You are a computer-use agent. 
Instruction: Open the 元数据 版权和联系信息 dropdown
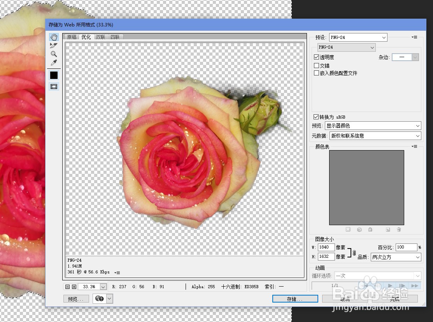375,136
